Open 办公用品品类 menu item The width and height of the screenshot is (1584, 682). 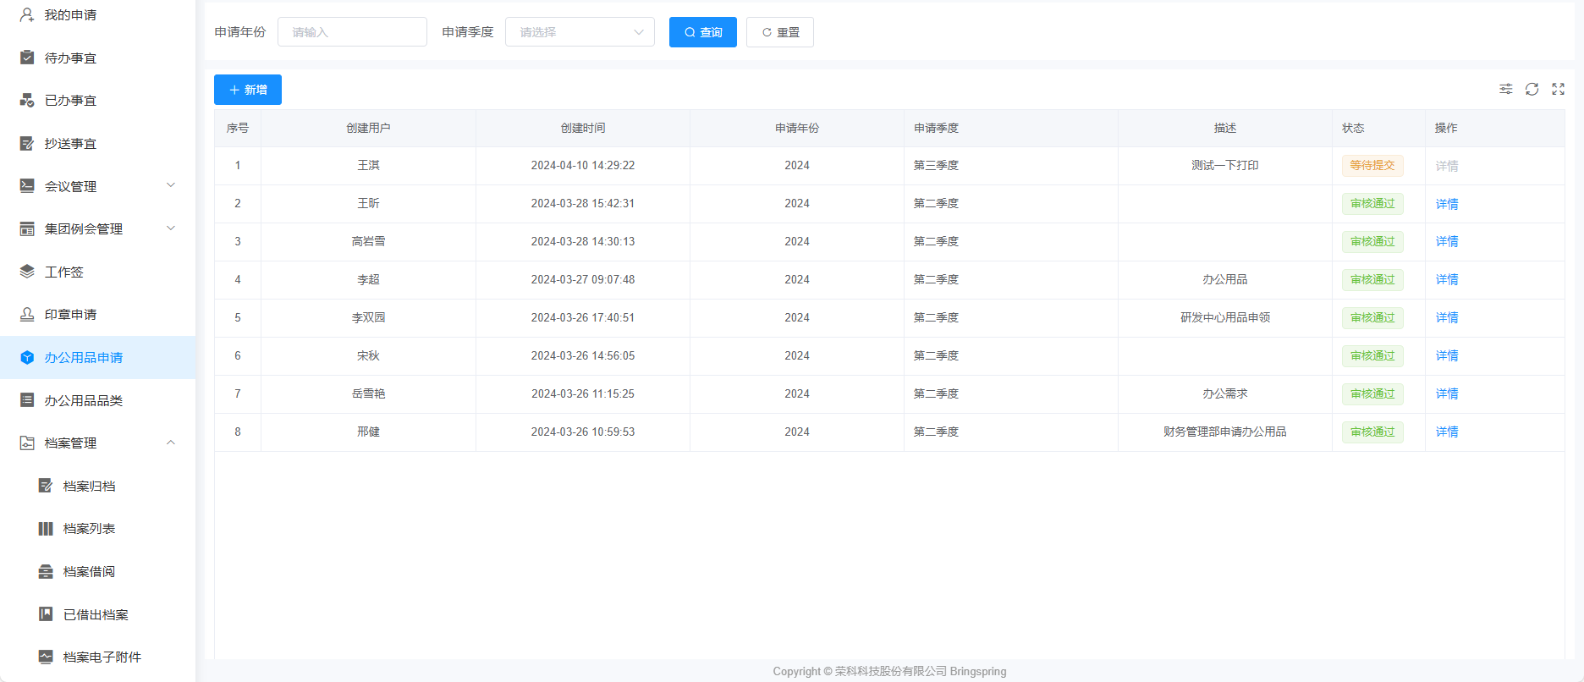(x=83, y=400)
